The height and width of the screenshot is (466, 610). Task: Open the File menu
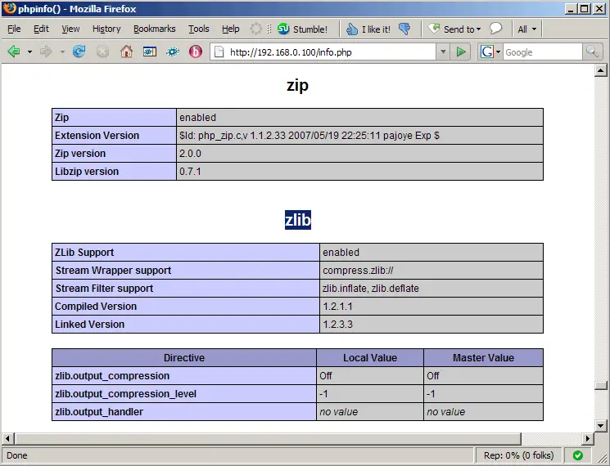[x=14, y=29]
